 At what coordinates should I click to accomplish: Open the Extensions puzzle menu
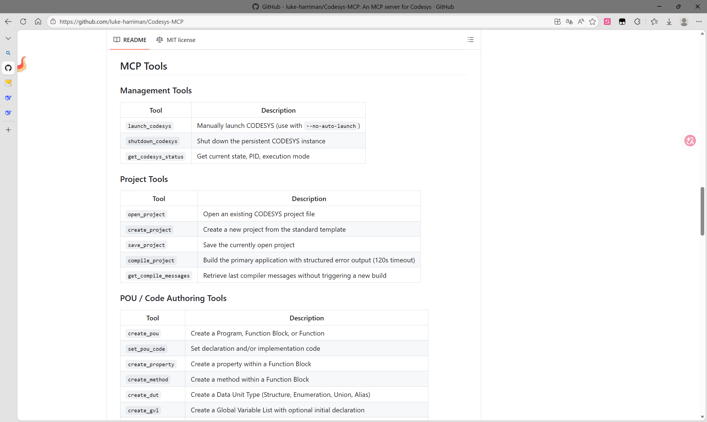(637, 22)
